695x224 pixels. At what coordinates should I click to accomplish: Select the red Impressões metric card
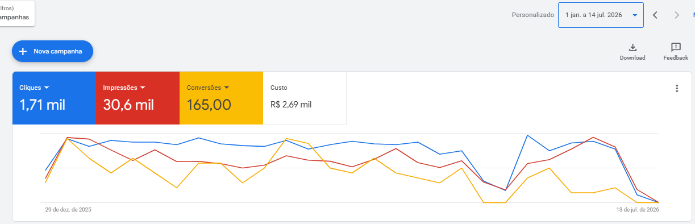point(138,98)
